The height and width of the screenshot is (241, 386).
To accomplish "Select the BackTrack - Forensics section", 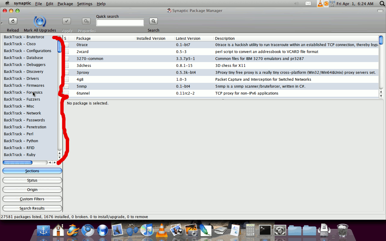I will [23, 92].
